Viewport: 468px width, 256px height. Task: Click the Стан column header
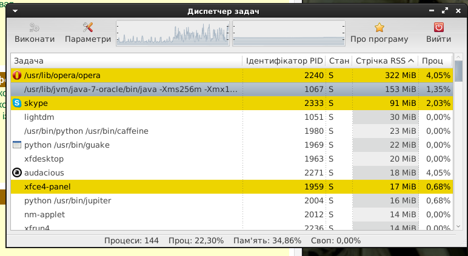tap(339, 61)
